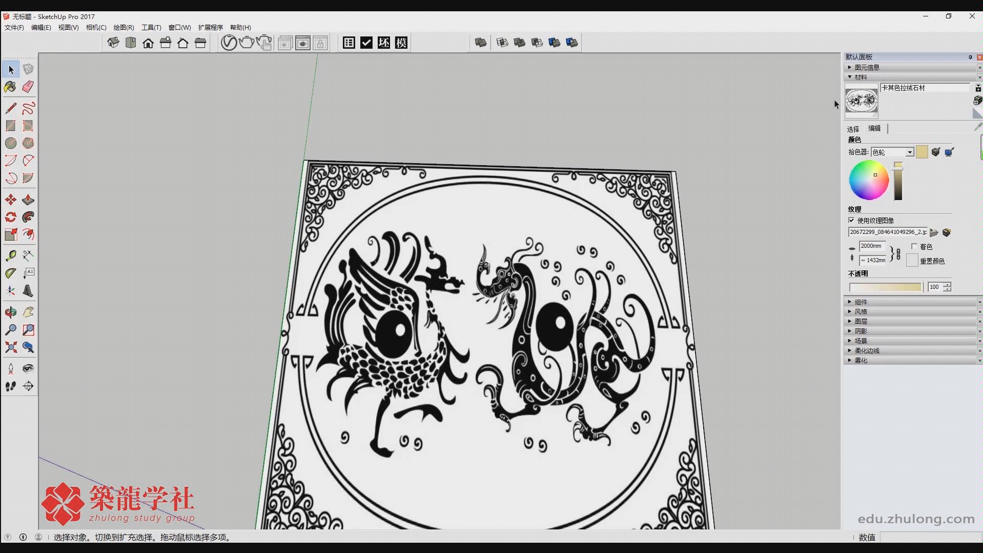Select the Look Around eye tool
This screenshot has height=553, width=983.
click(x=28, y=368)
